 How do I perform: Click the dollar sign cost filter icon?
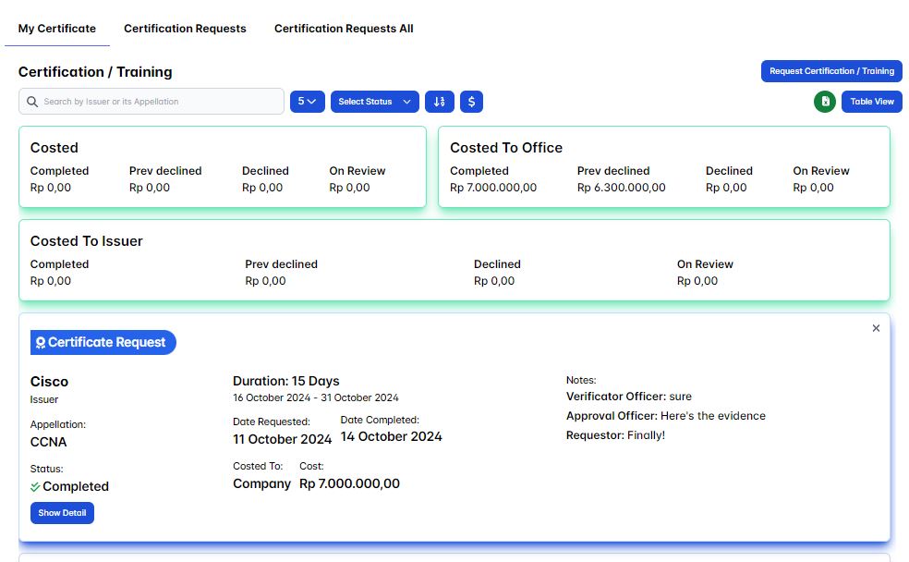coord(471,102)
